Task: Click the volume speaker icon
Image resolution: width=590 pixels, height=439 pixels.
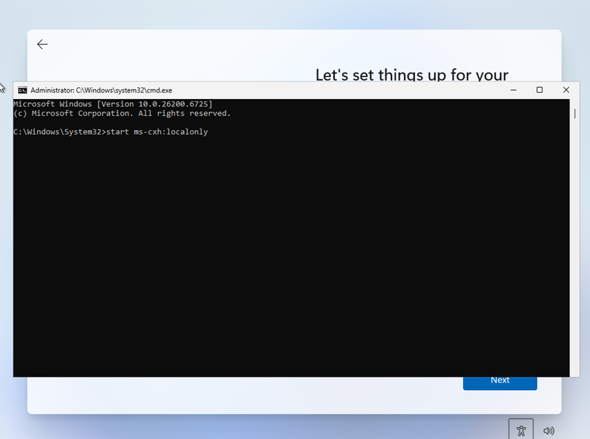Action: click(x=549, y=431)
